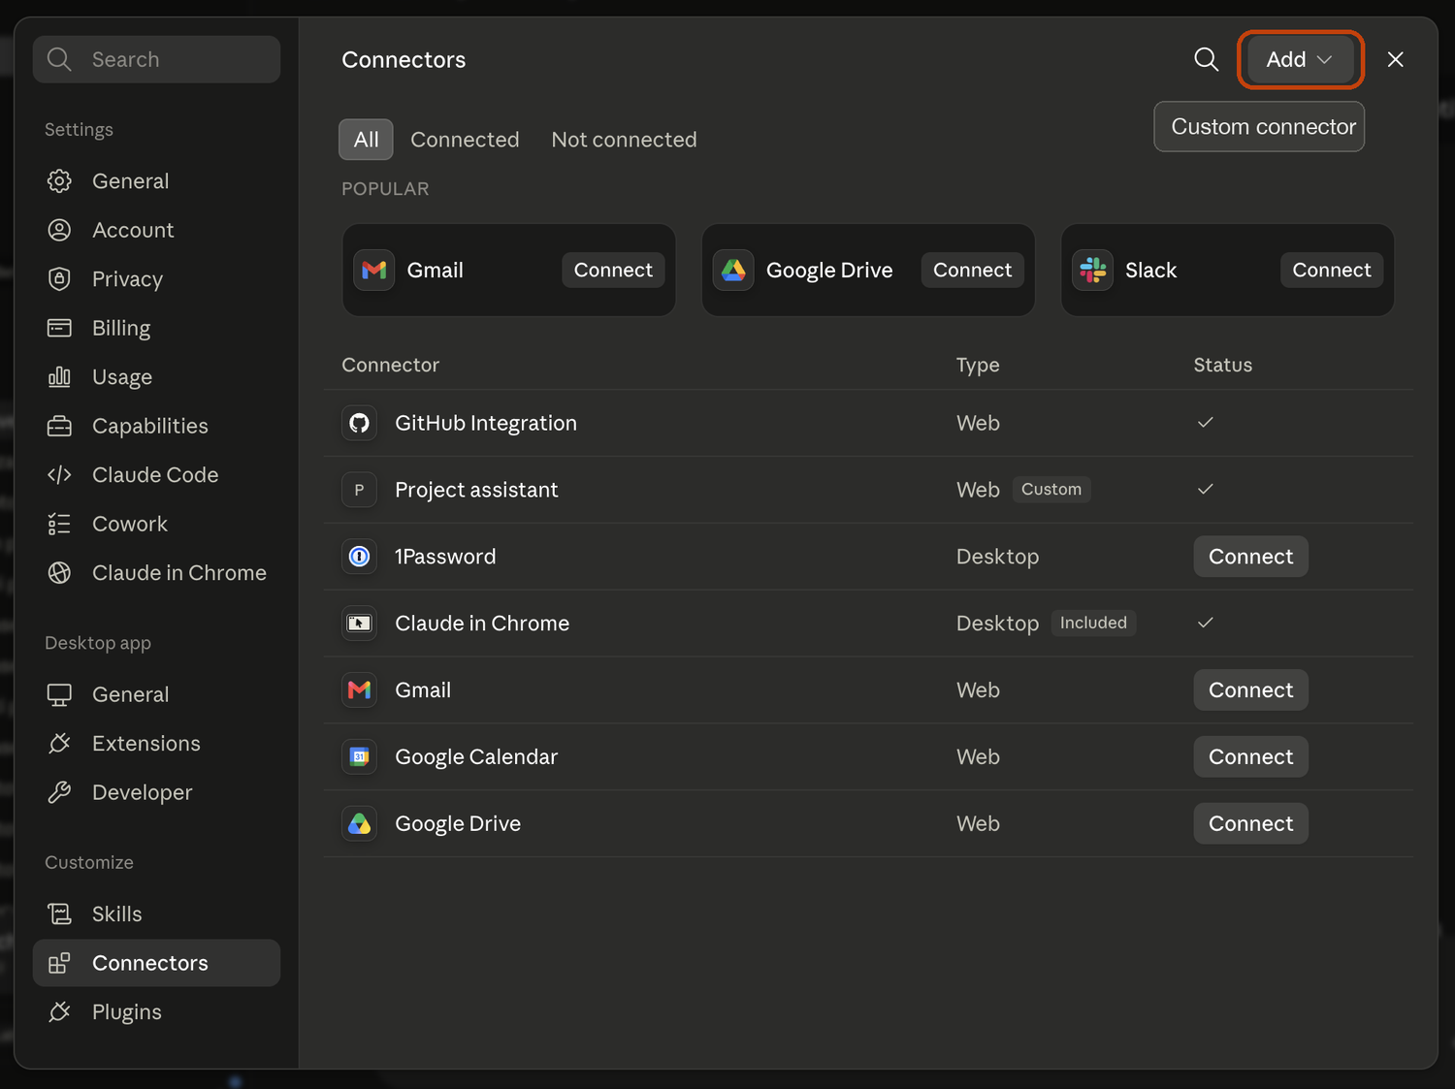Click the Claude in Chrome connector icon
Screen dimensions: 1455x1089
pyautogui.click(x=359, y=624)
